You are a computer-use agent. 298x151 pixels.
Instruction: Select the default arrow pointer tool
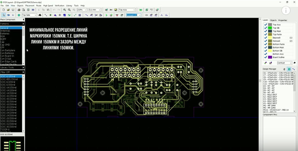pyautogui.click(x=4, y=15)
